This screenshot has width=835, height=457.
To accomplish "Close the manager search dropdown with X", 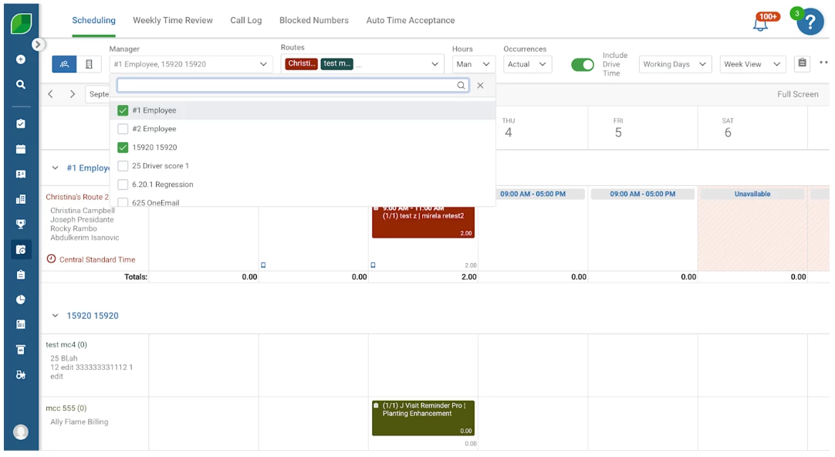I will [x=480, y=85].
